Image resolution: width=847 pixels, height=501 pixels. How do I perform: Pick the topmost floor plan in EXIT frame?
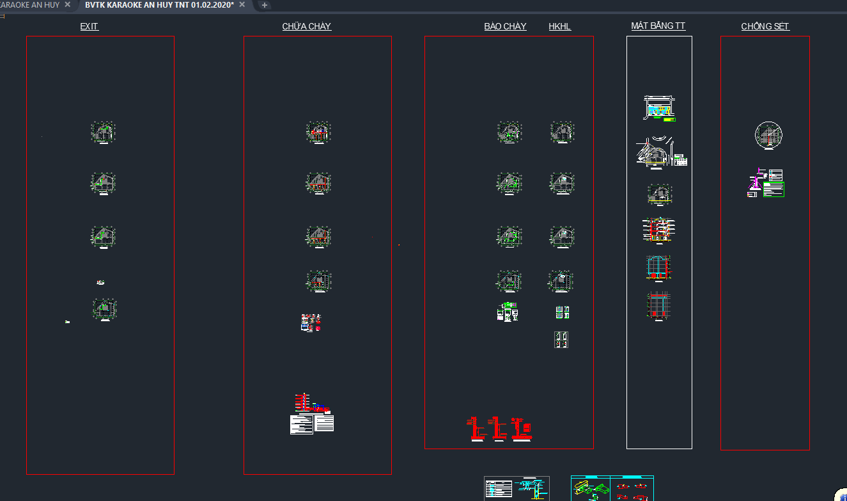pos(103,133)
